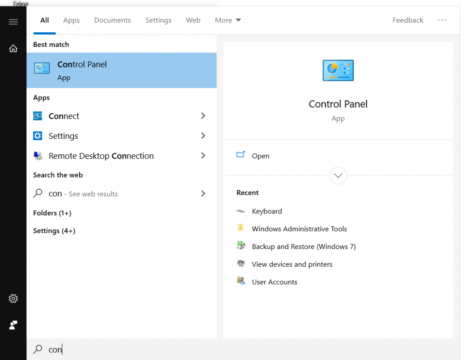466x360 pixels.
Task: Switch to the Documents tab
Action: pos(112,20)
